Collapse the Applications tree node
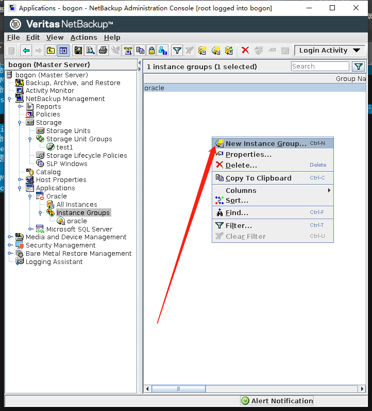 (20, 188)
